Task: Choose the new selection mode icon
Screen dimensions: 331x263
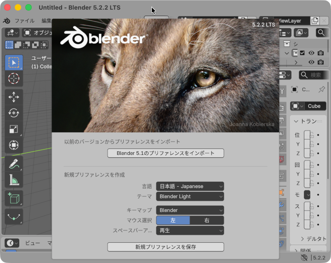Action: click(x=9, y=45)
